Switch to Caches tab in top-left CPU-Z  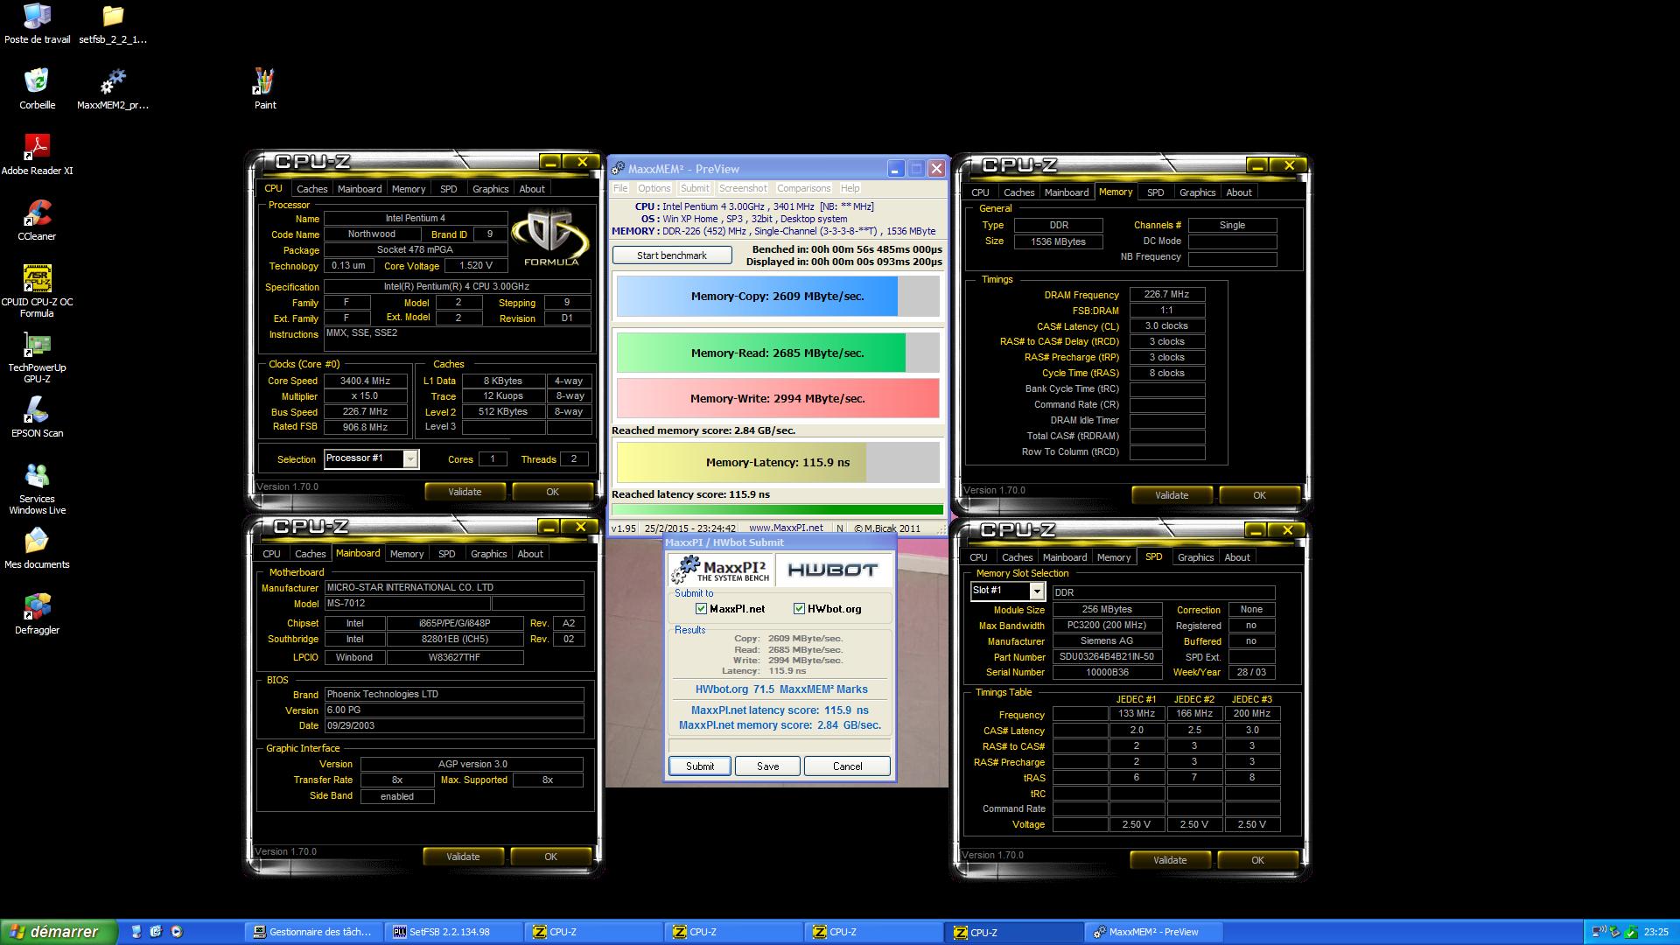311,189
